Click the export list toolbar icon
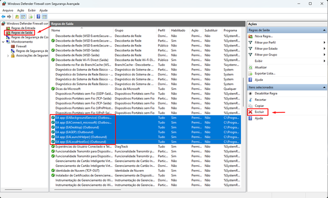The image size is (328, 198). point(31,16)
